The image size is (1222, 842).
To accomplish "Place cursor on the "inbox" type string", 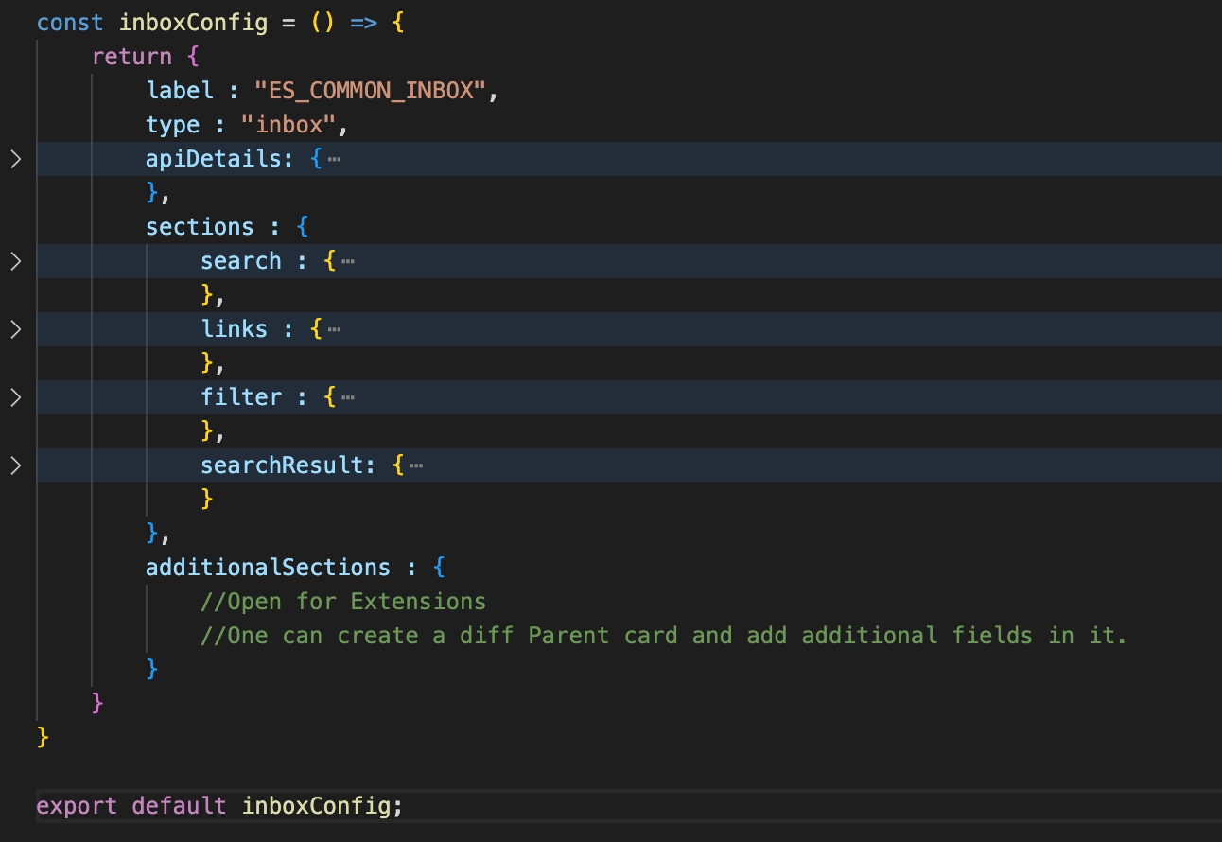I will coord(295,125).
